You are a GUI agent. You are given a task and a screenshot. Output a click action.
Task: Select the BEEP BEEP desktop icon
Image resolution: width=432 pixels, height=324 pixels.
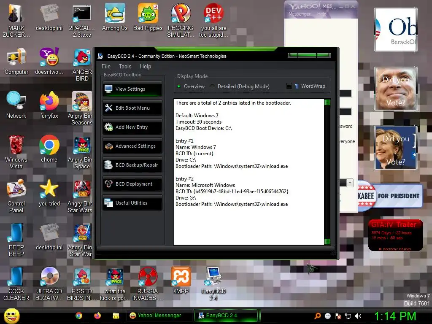(16, 240)
